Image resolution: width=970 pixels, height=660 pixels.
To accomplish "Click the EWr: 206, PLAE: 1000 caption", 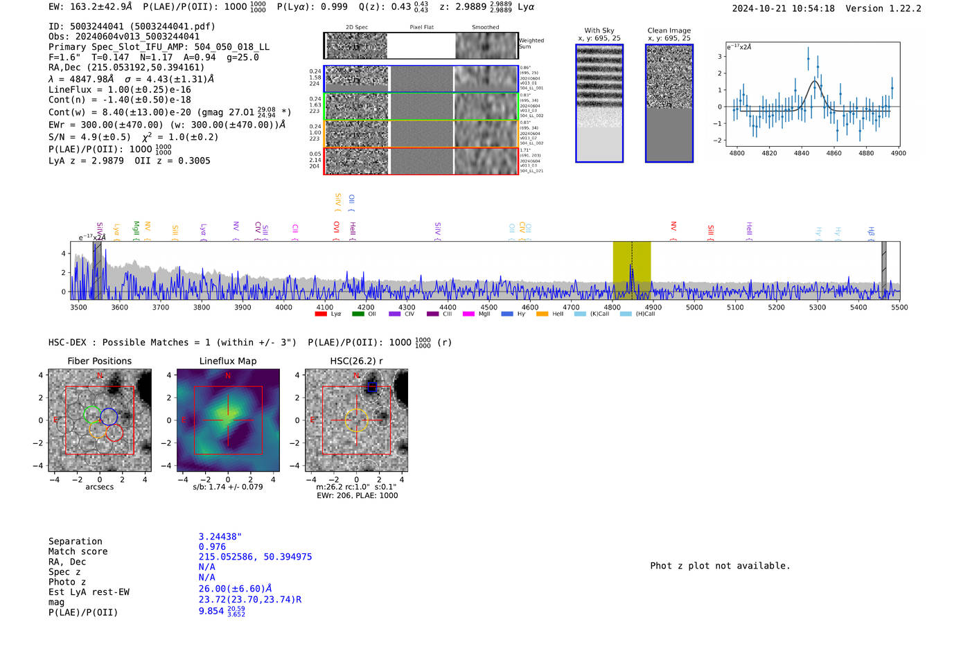I will pos(358,496).
